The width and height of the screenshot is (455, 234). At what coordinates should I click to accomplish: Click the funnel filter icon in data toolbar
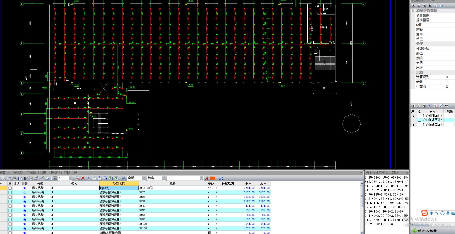(x=88, y=178)
